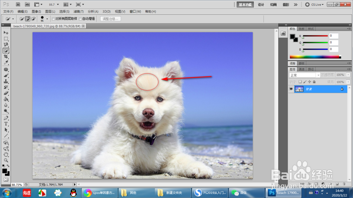Click the red R channel slider

(x=315, y=36)
